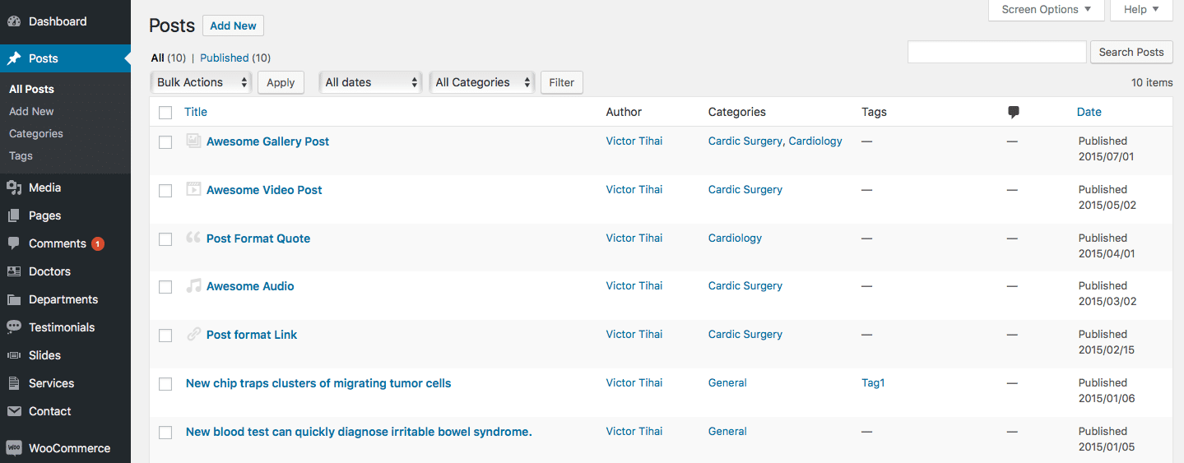Click the Dashboard gauge icon in sidebar
This screenshot has height=463, width=1184.
pyautogui.click(x=14, y=21)
